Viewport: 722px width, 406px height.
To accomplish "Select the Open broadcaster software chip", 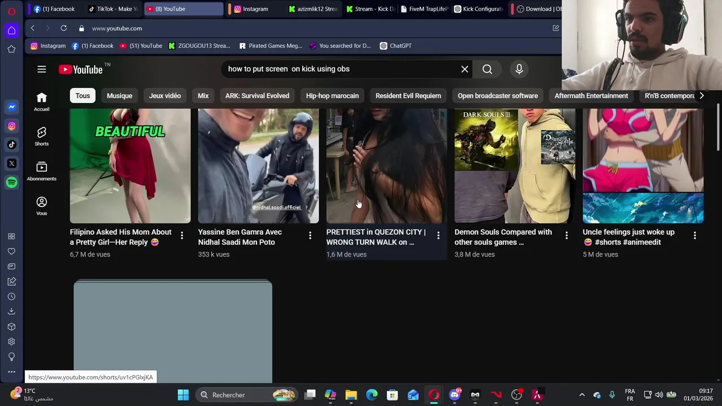I will tap(498, 96).
